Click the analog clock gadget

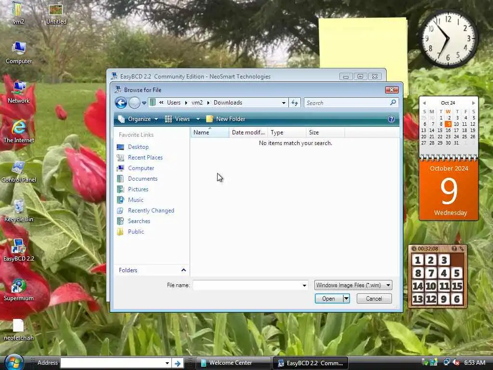[448, 39]
